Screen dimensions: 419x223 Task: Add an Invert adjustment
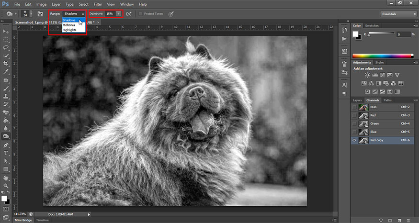coord(368,91)
